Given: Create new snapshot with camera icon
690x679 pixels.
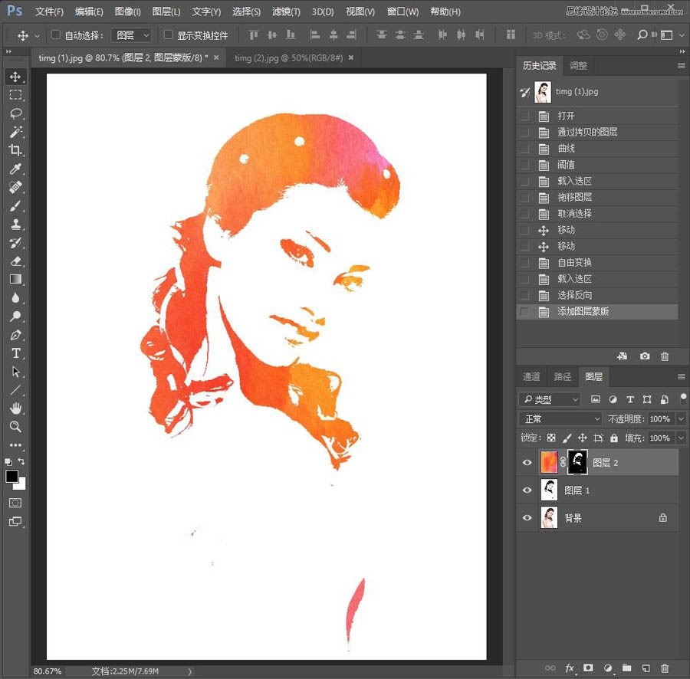Looking at the screenshot, I should pyautogui.click(x=645, y=356).
